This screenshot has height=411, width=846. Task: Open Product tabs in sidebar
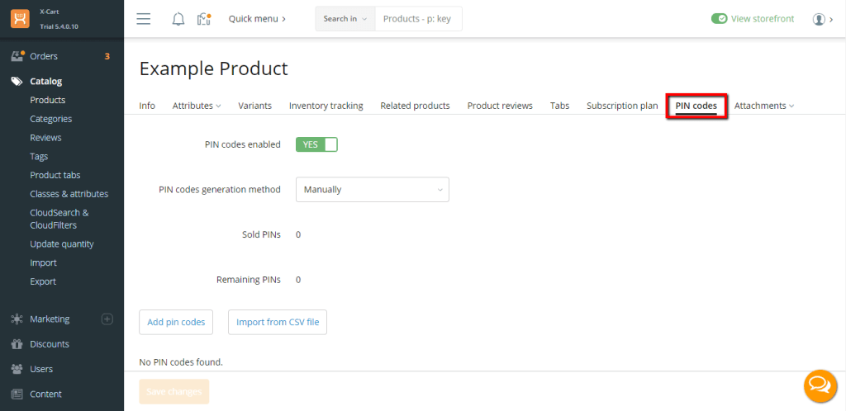tap(55, 175)
